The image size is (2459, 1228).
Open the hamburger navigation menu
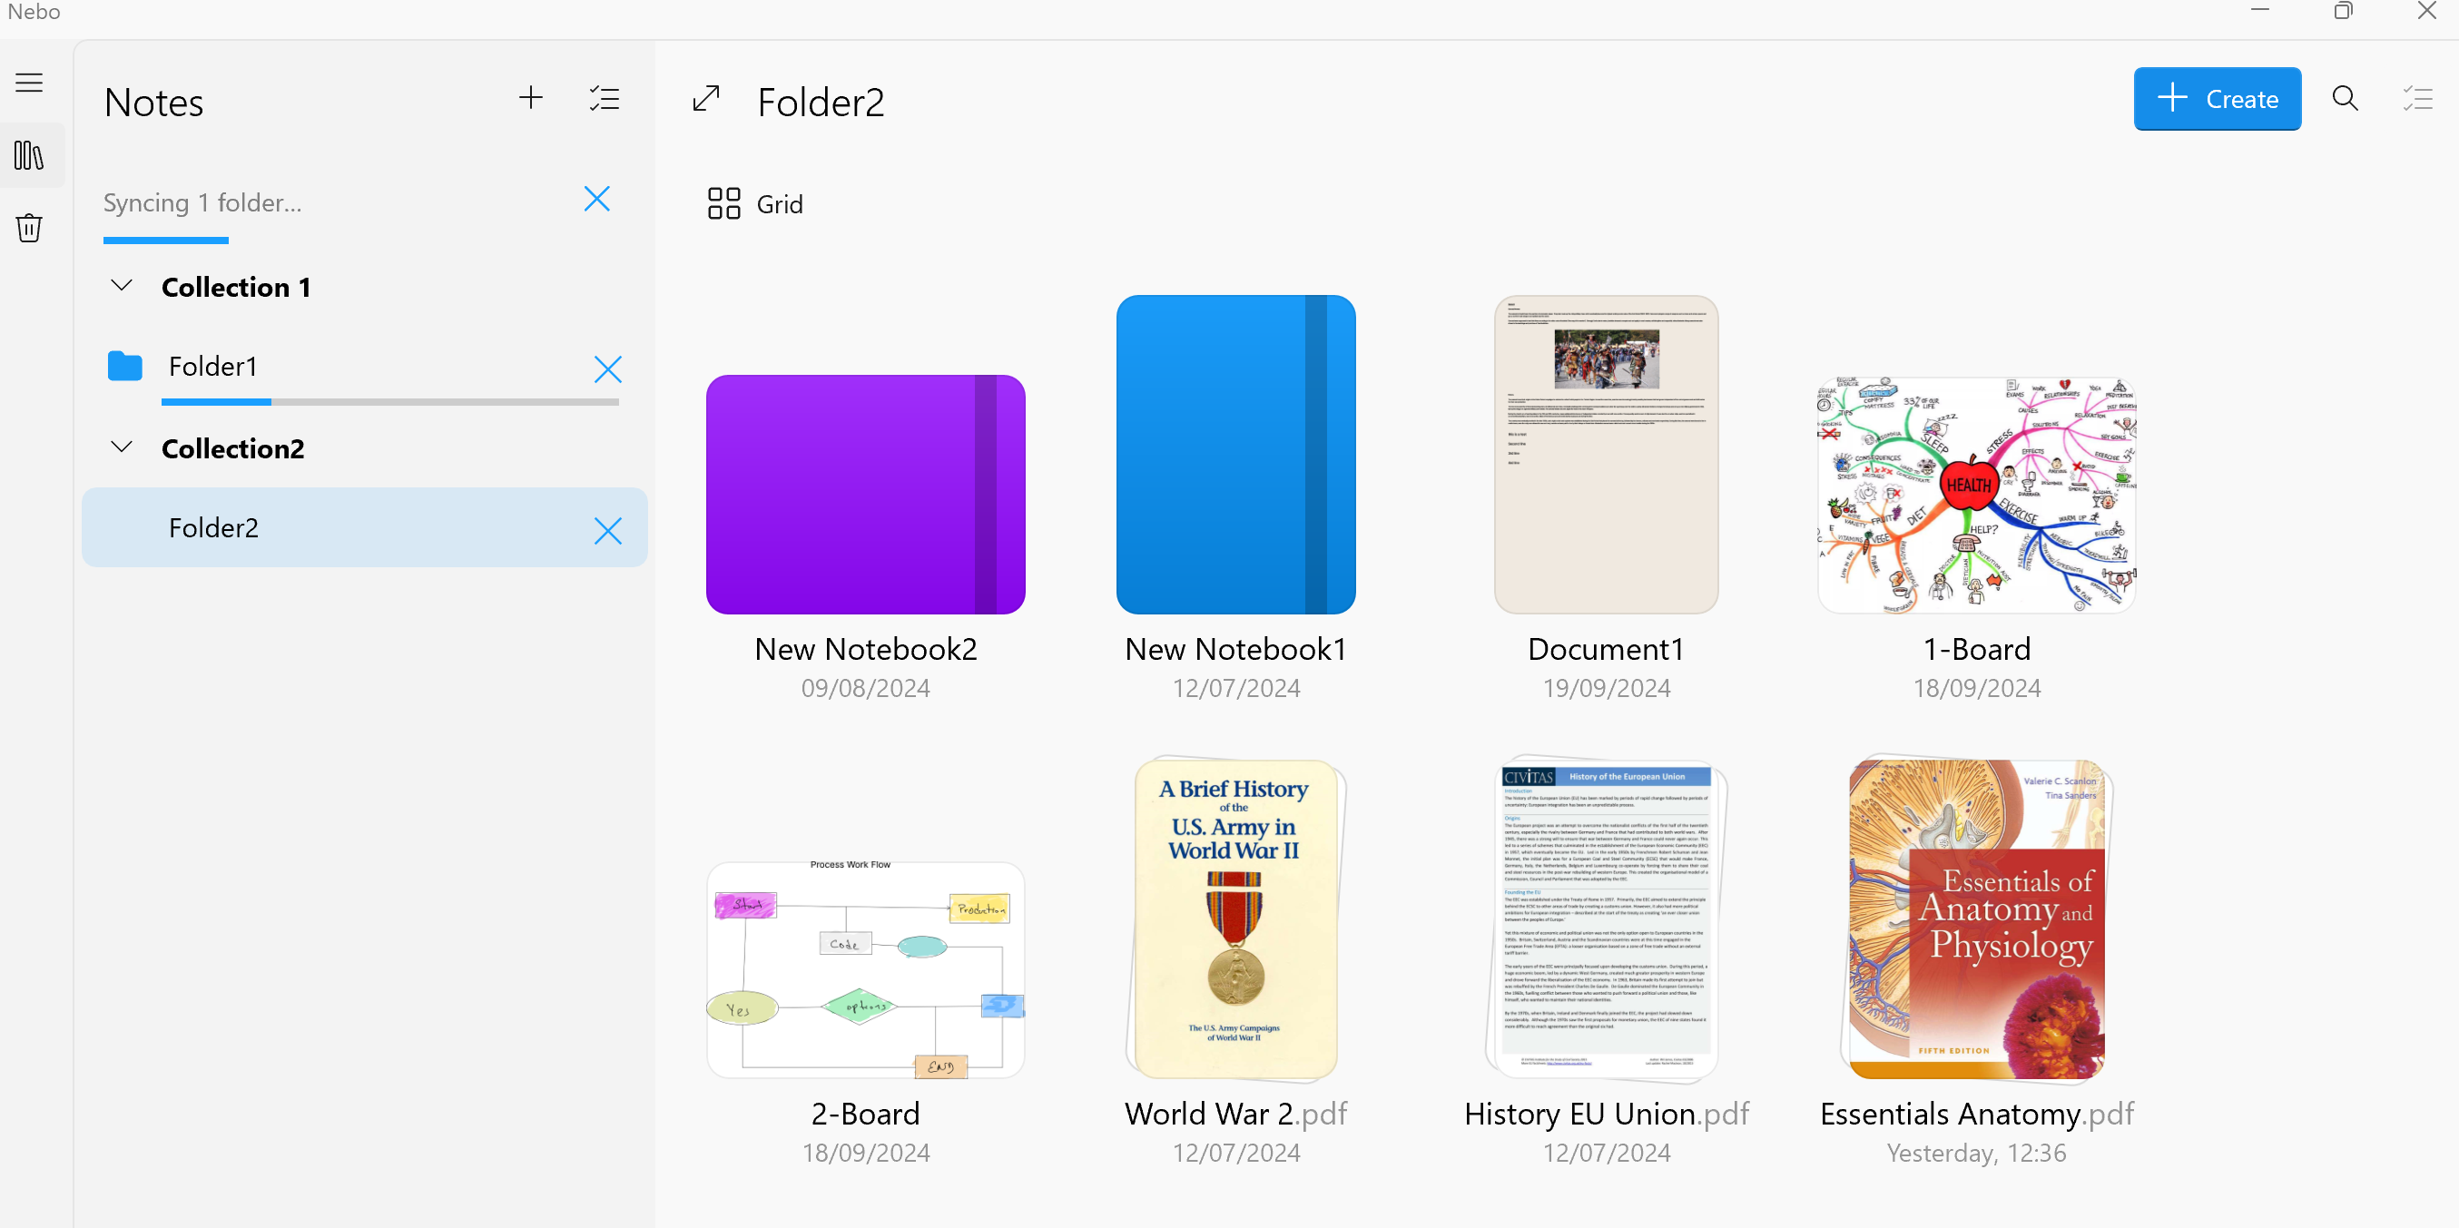(x=29, y=83)
